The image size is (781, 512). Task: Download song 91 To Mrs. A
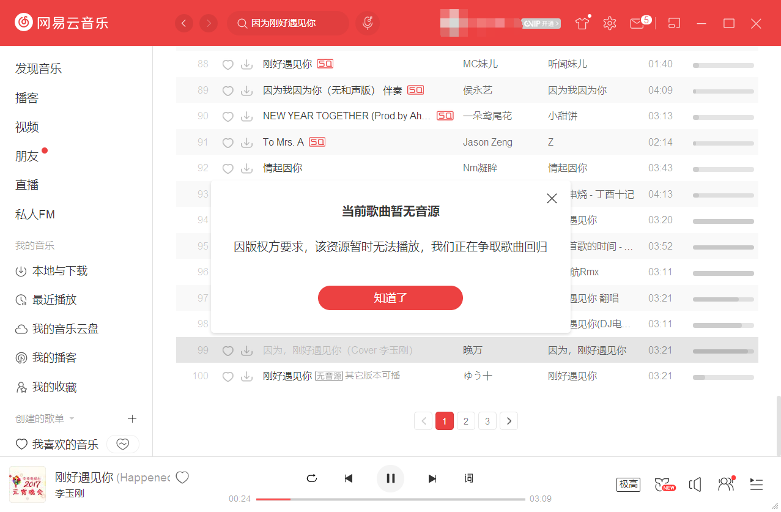click(x=246, y=143)
